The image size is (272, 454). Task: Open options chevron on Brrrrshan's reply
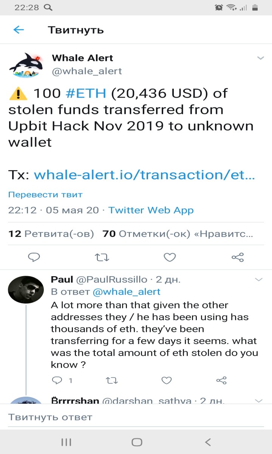coord(259,400)
